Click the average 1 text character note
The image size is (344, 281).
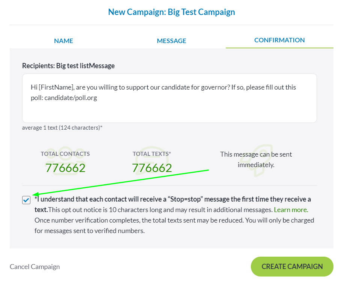coord(62,128)
